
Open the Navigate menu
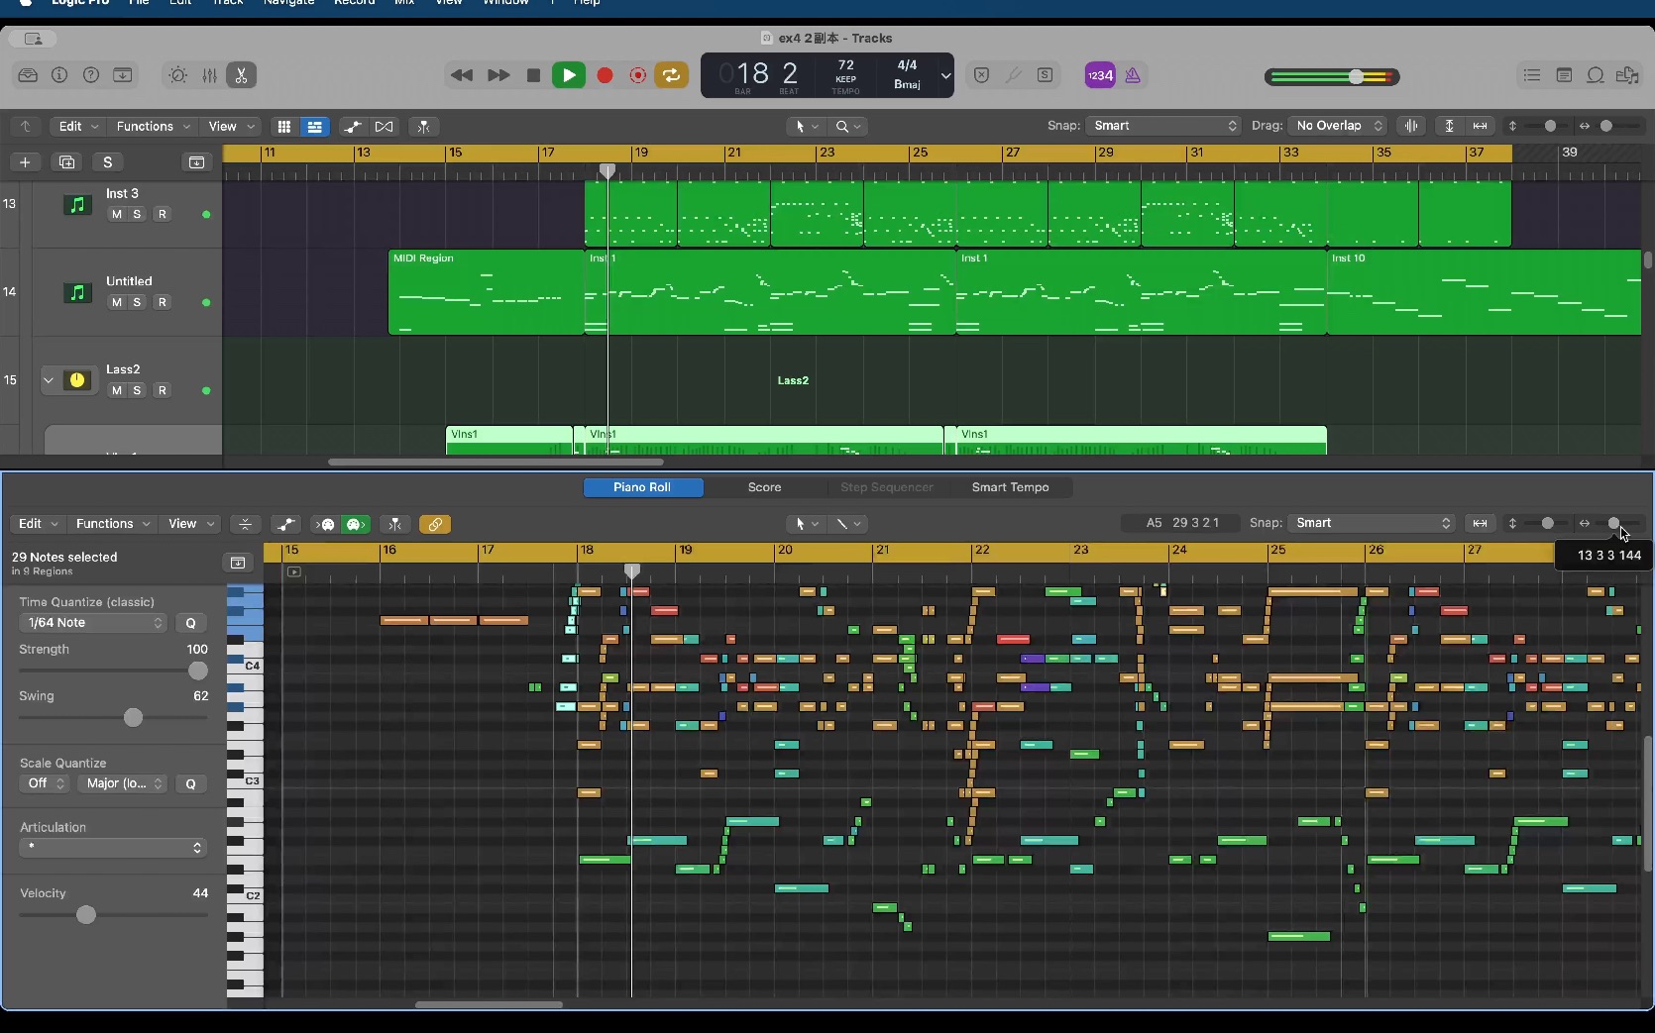(x=286, y=4)
